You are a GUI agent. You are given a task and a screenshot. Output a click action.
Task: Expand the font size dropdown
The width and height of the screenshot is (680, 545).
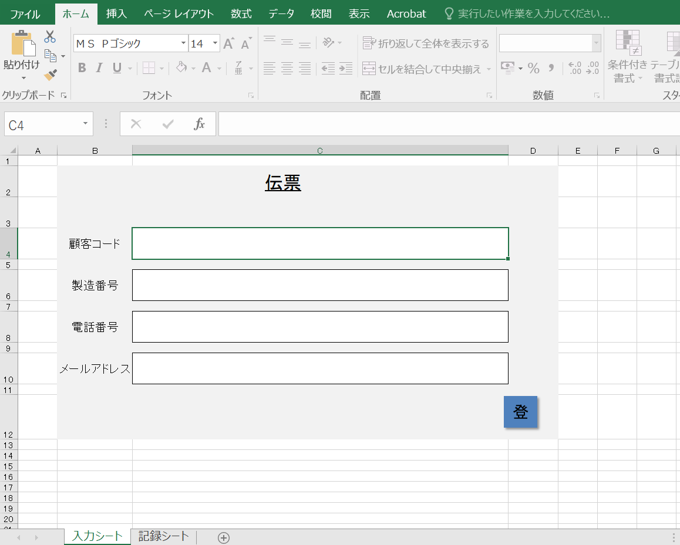click(x=215, y=43)
